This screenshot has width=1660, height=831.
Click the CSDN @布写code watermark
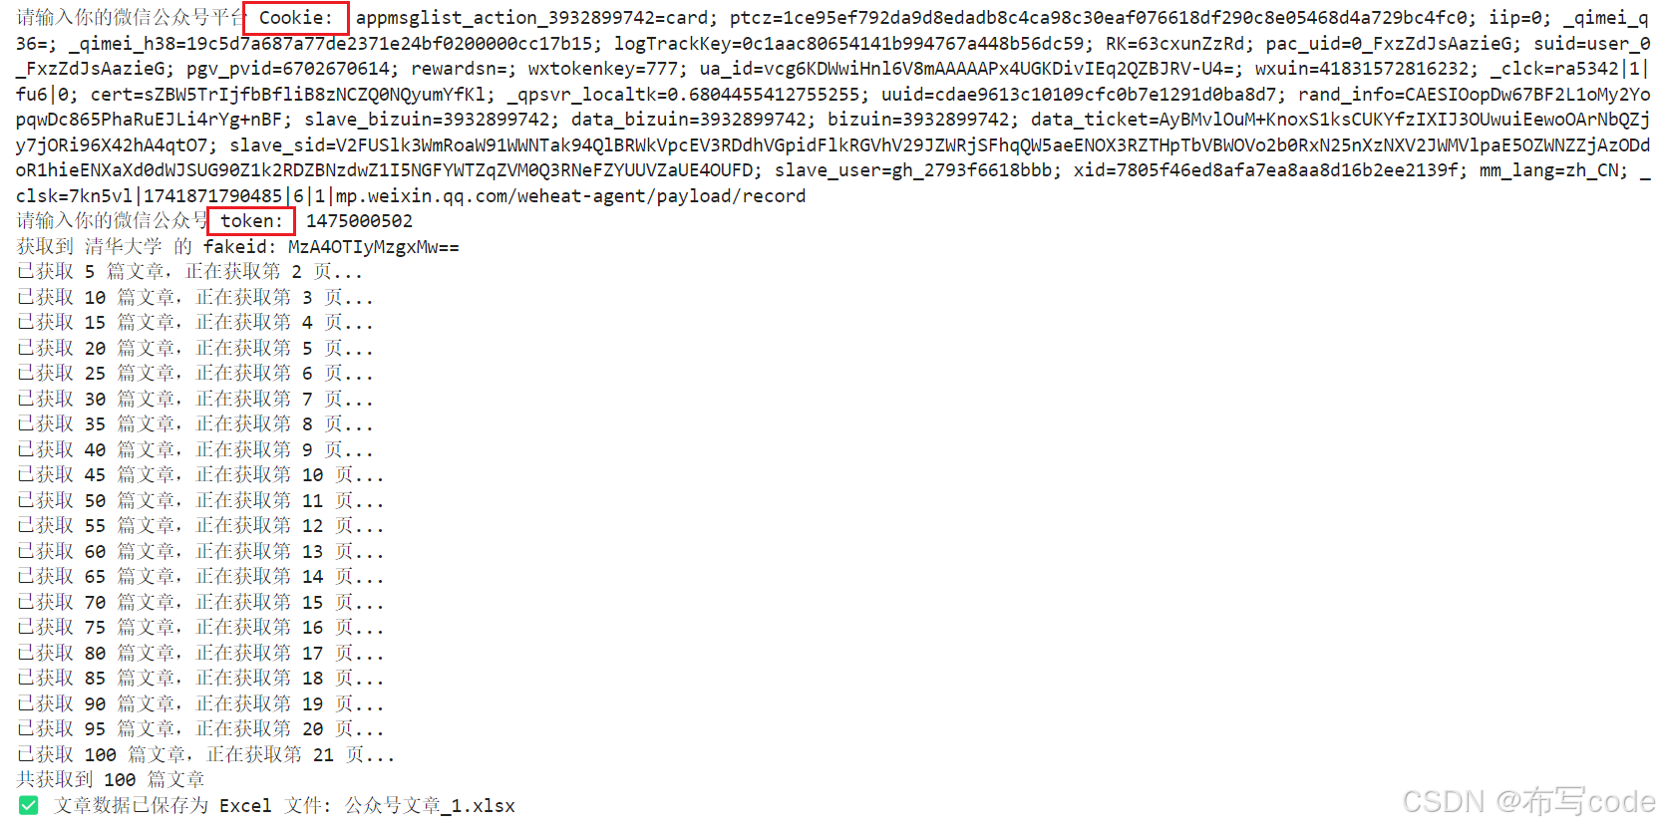(1528, 801)
